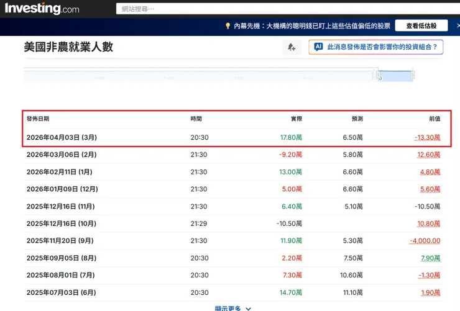Click forecast value 11.10萬
Viewport: 460px width, 311px height.
[353, 292]
